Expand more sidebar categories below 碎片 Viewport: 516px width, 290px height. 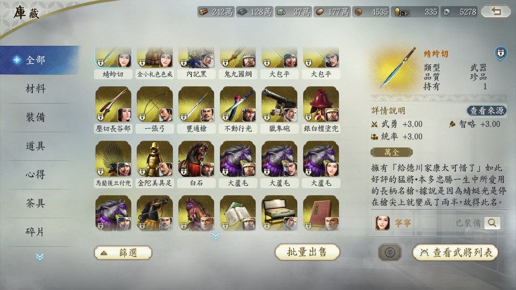(39, 257)
